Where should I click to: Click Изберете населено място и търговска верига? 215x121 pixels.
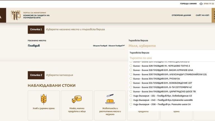[75, 29]
